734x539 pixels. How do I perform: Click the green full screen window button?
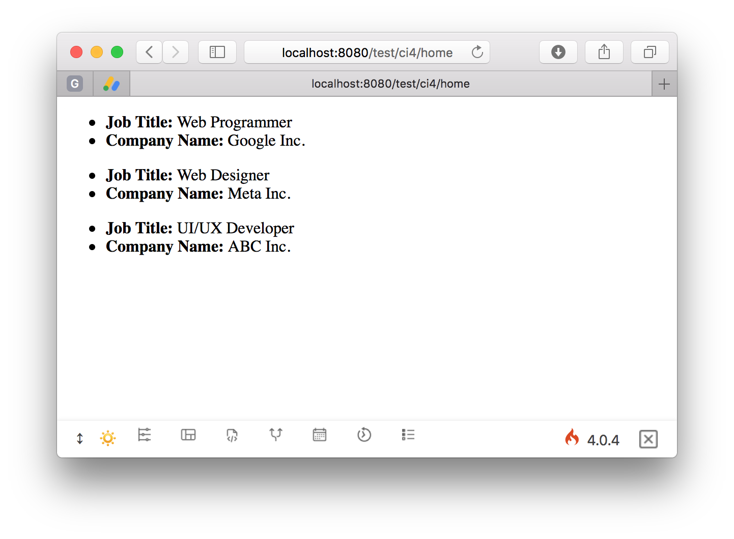[x=117, y=52]
